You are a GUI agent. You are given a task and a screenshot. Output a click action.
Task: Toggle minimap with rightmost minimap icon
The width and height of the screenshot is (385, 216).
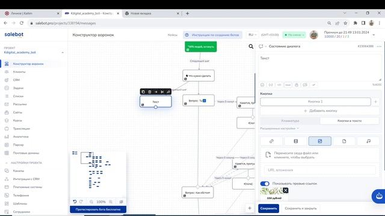click(x=121, y=202)
